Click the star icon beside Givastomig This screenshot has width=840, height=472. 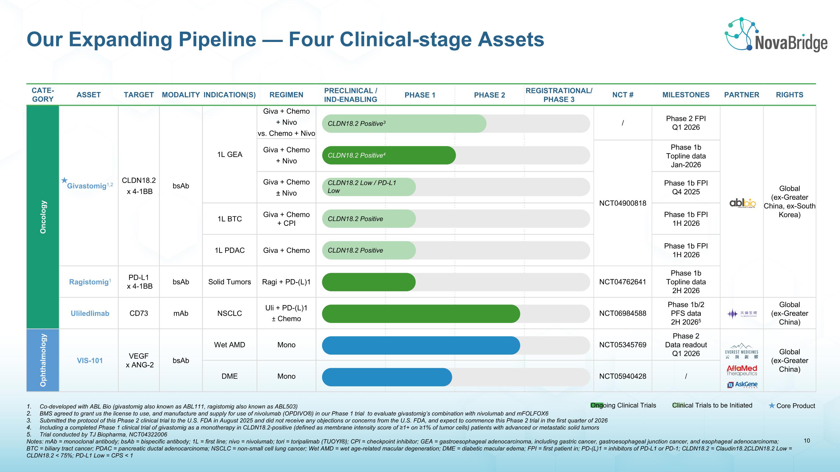click(64, 180)
